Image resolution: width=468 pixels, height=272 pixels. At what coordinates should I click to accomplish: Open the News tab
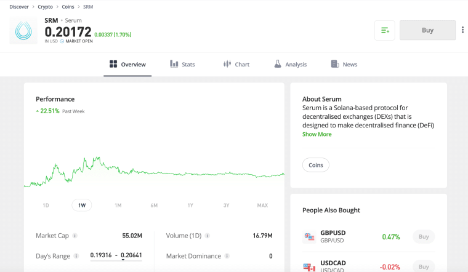[x=344, y=65]
